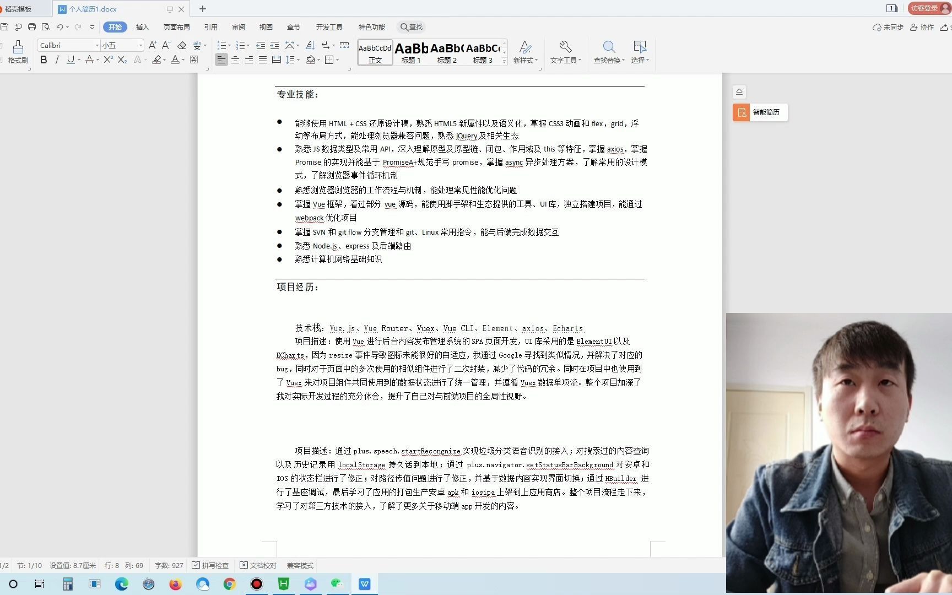This screenshot has width=952, height=595.
Task: Toggle underline formatting
Action: (x=70, y=59)
